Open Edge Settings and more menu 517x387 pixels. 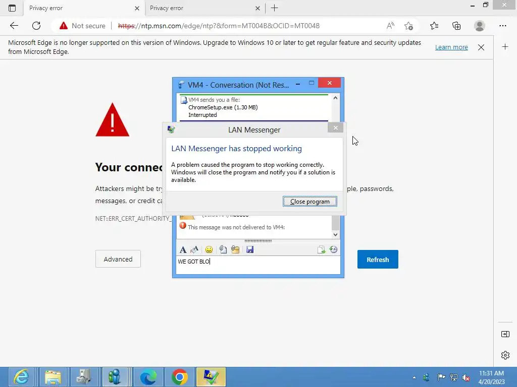[502, 26]
